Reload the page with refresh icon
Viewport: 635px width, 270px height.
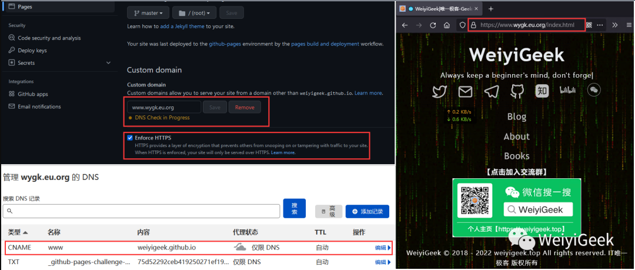[433, 25]
